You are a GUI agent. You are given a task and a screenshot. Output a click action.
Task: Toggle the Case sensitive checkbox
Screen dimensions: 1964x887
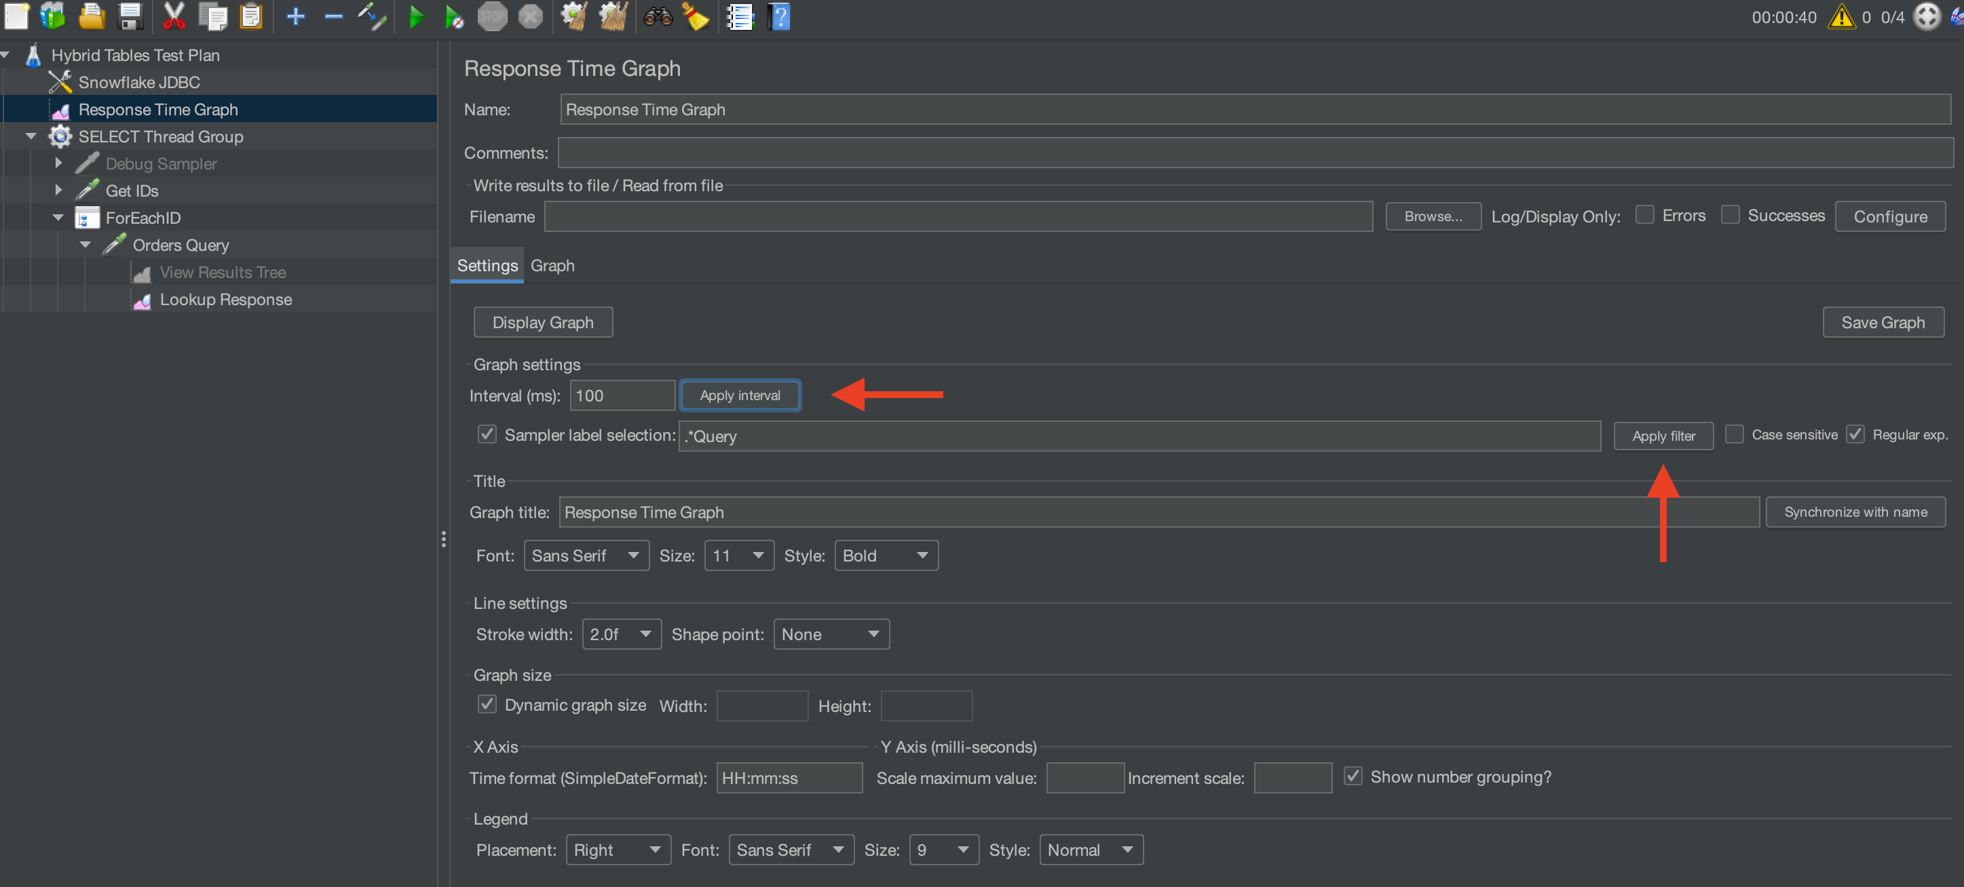pos(1734,435)
